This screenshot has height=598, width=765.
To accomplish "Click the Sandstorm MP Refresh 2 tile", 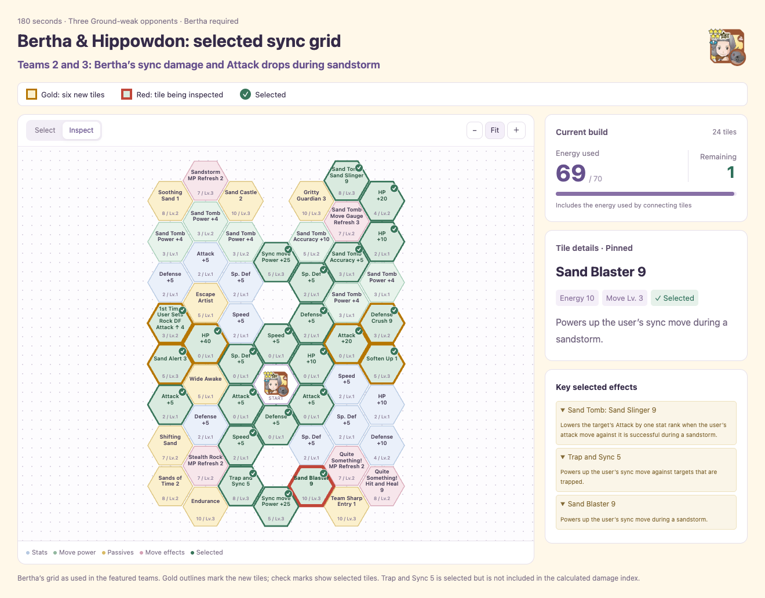I will tap(205, 181).
